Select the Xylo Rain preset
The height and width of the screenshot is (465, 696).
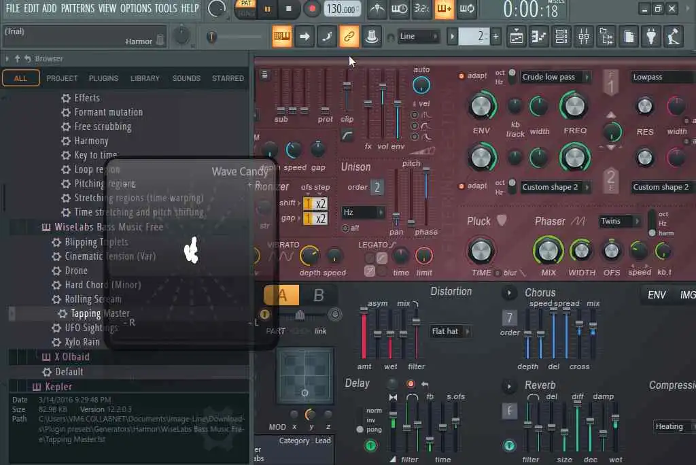click(82, 342)
